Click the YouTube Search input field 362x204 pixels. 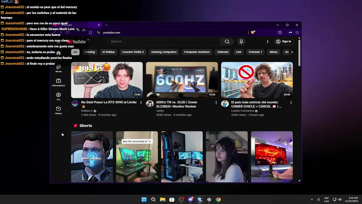pyautogui.click(x=164, y=41)
